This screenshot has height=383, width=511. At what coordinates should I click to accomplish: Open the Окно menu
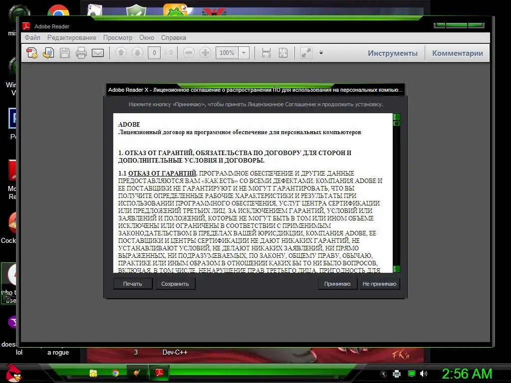[147, 37]
